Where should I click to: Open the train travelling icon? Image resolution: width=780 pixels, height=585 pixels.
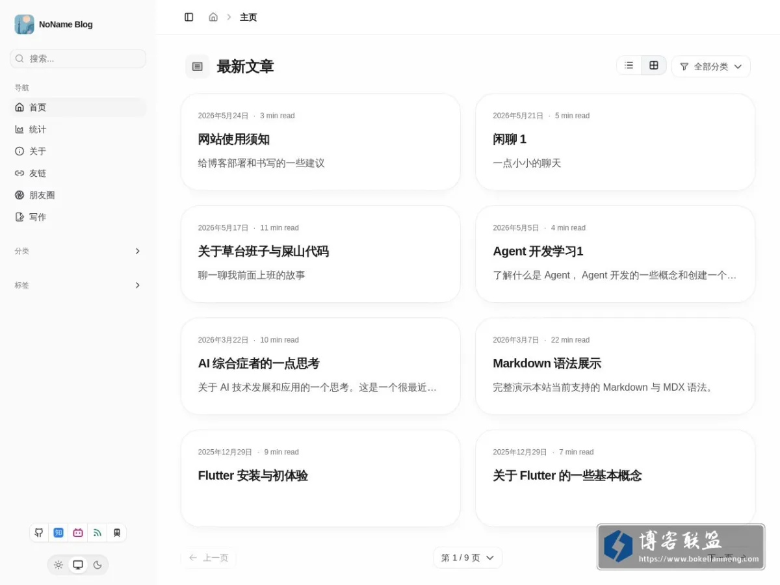[117, 532]
